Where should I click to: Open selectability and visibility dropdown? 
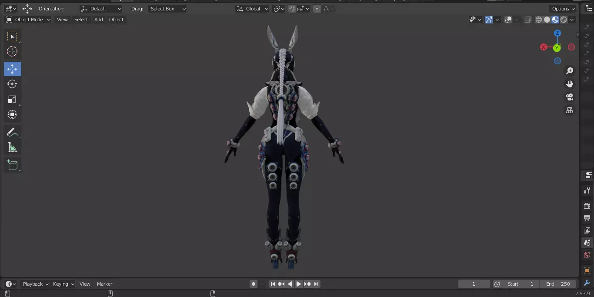click(x=475, y=20)
